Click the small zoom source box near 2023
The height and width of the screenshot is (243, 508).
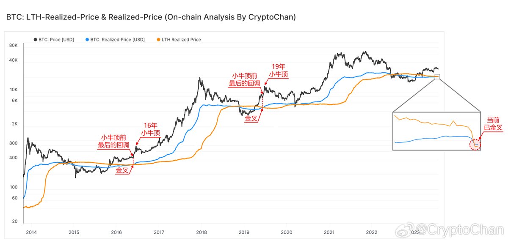click(437, 77)
